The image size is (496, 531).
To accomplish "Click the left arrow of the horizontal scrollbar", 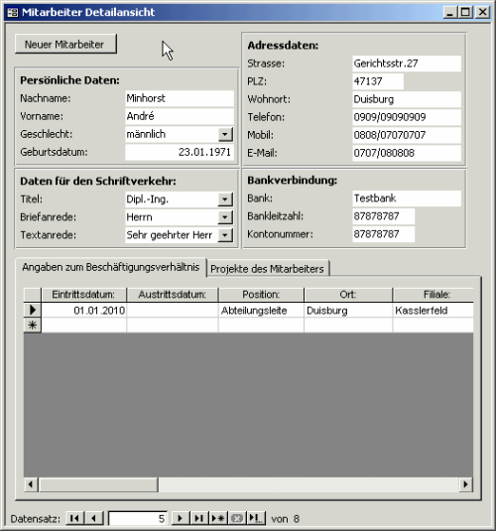I will (31, 484).
